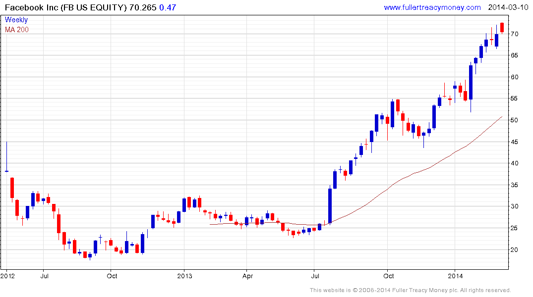
Task: Click the 2013 time axis label
Action: click(x=184, y=276)
